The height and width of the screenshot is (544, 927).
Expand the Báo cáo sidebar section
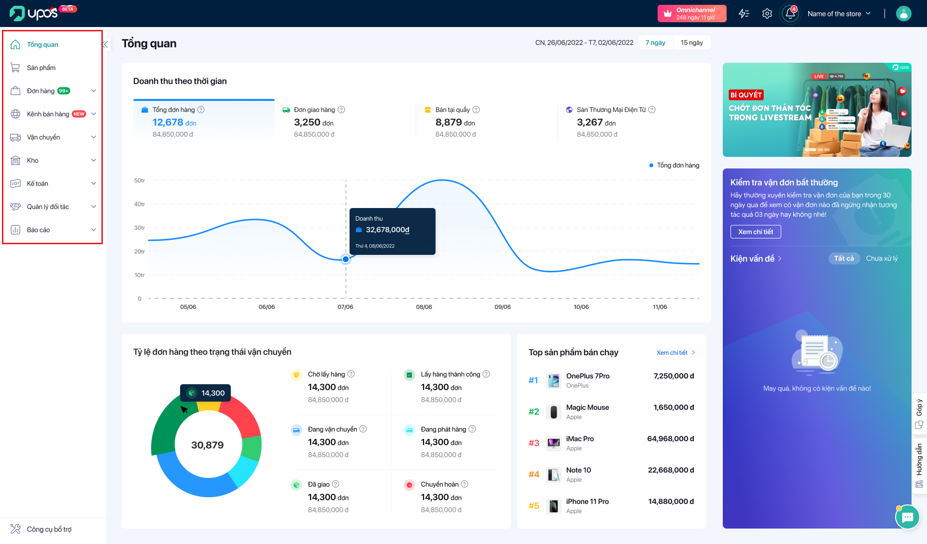tap(94, 230)
